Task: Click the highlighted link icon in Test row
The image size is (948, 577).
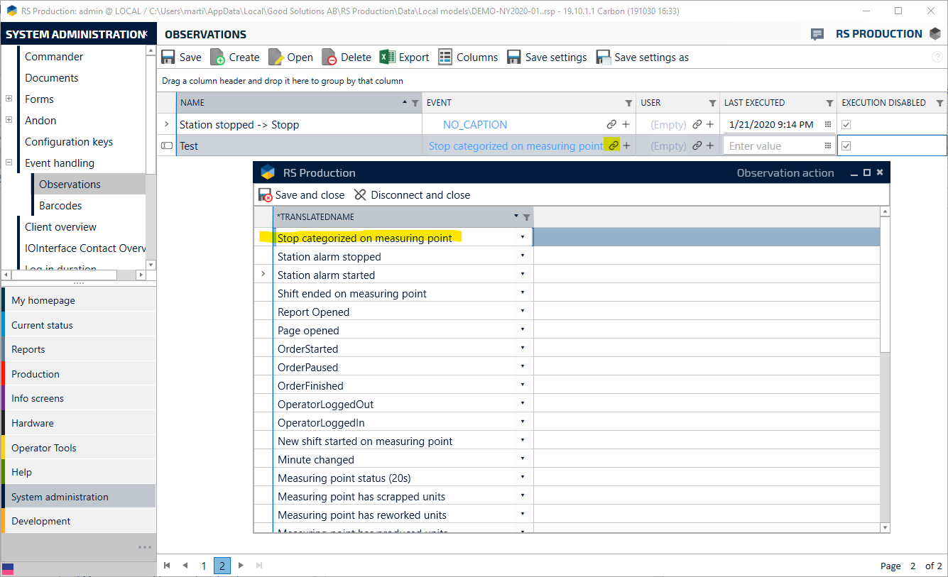Action: (612, 145)
